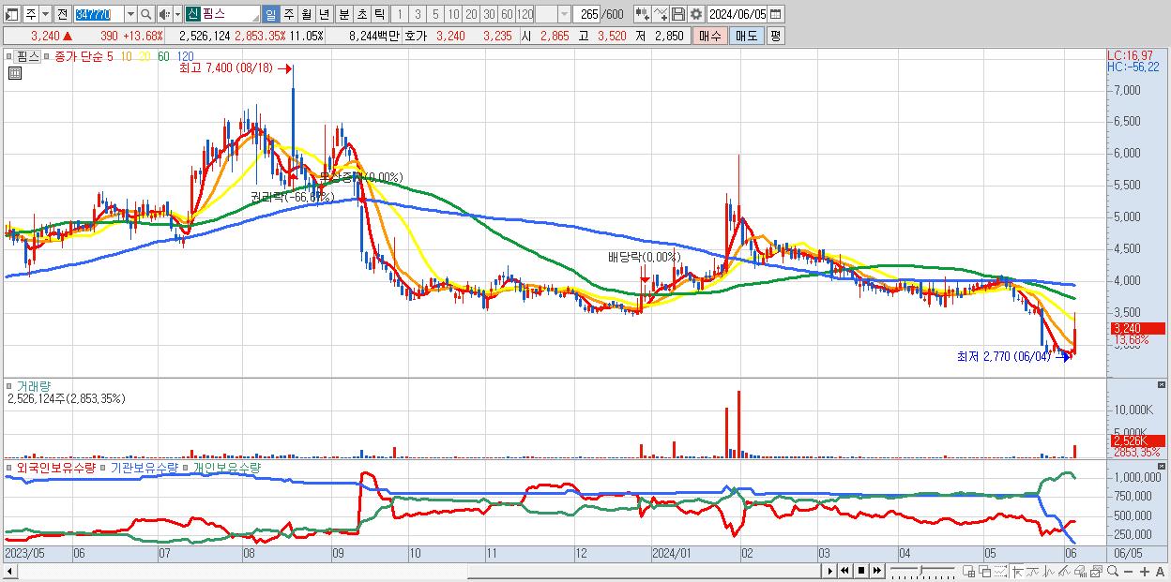Click the letter A text tool icon
This screenshot has height=582, width=1171.
(1160, 572)
